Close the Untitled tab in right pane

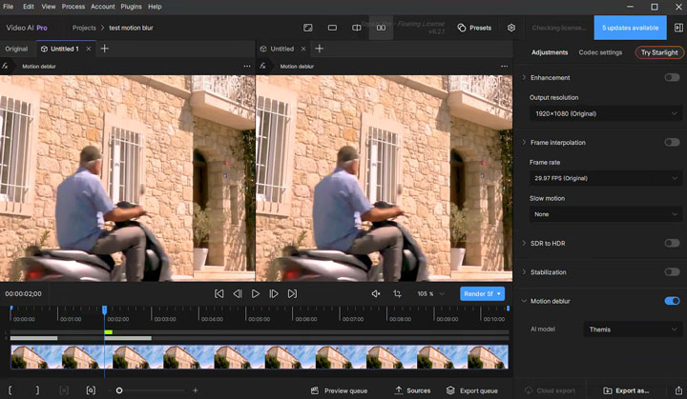[303, 49]
